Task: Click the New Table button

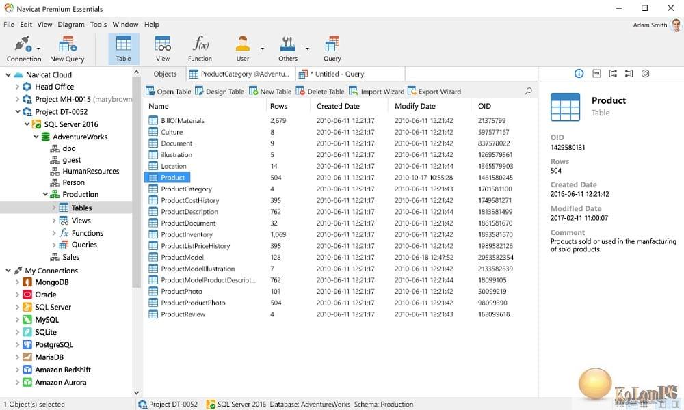Action: [270, 92]
